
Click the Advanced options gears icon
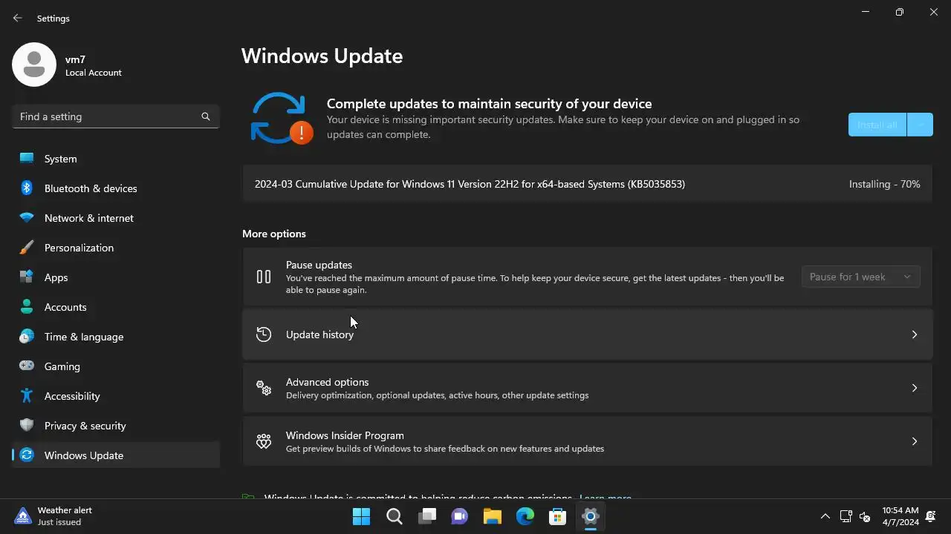(264, 388)
